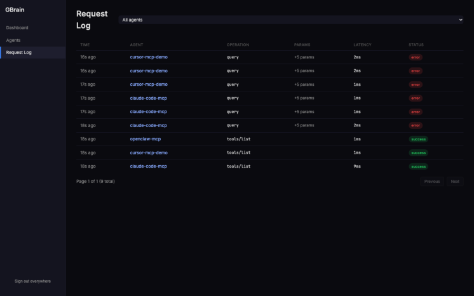The height and width of the screenshot is (296, 474).
Task: Click 18s ago time in the claude-code-mcp query row
Action: [88, 126]
